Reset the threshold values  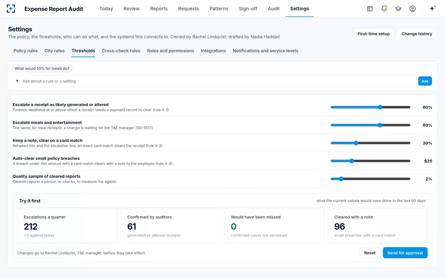point(370,253)
